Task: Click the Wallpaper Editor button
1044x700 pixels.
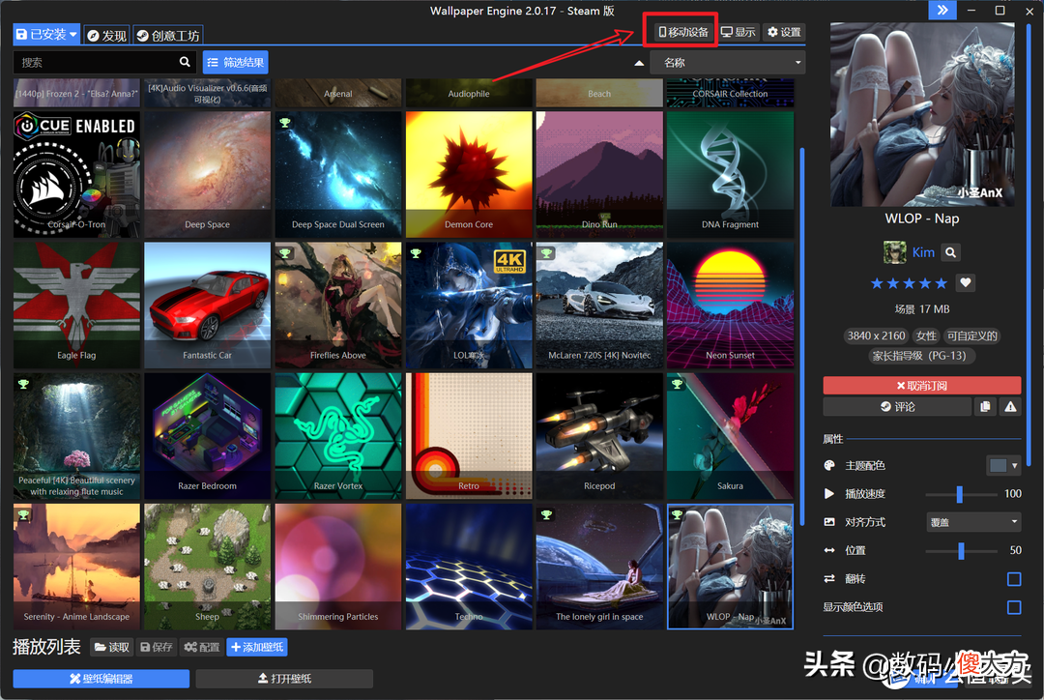Action: click(x=101, y=679)
